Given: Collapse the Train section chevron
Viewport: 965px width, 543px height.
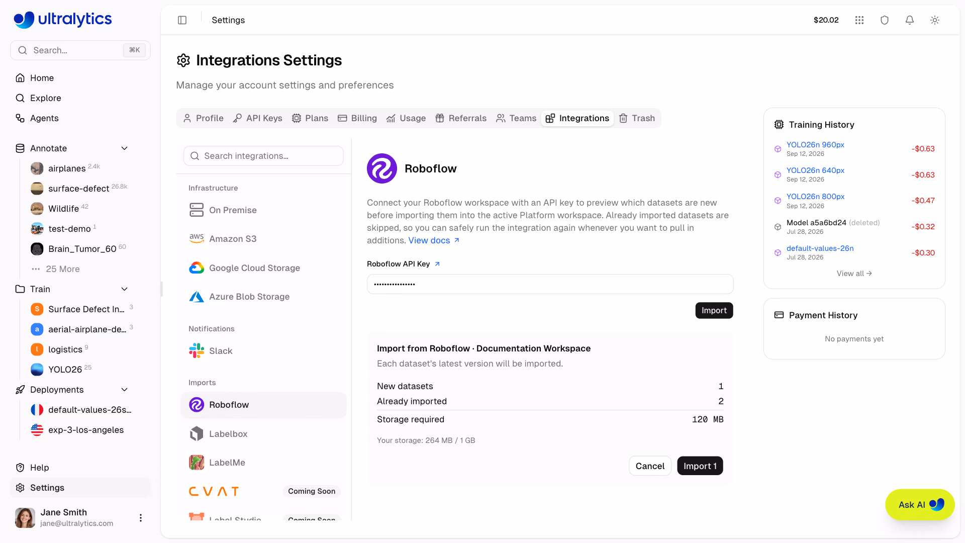Looking at the screenshot, I should [x=125, y=289].
